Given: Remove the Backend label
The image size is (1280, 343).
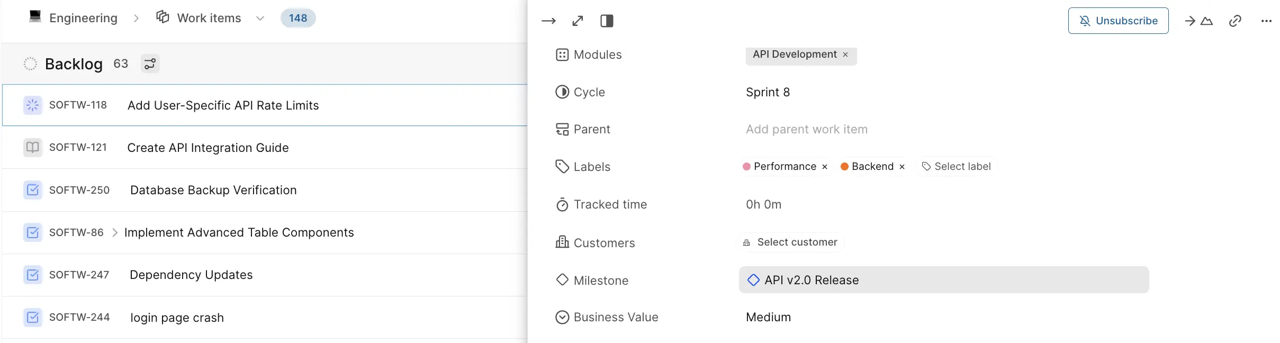Looking at the screenshot, I should point(902,167).
